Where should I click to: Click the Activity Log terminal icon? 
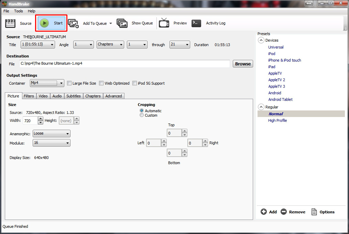pyautogui.click(x=196, y=23)
